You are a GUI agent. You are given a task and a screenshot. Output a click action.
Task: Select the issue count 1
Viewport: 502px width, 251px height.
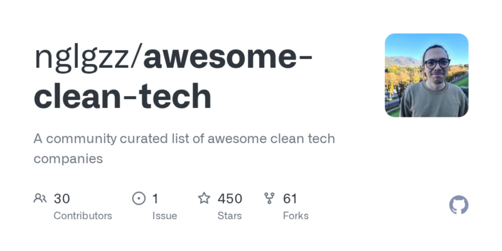pyautogui.click(x=155, y=199)
